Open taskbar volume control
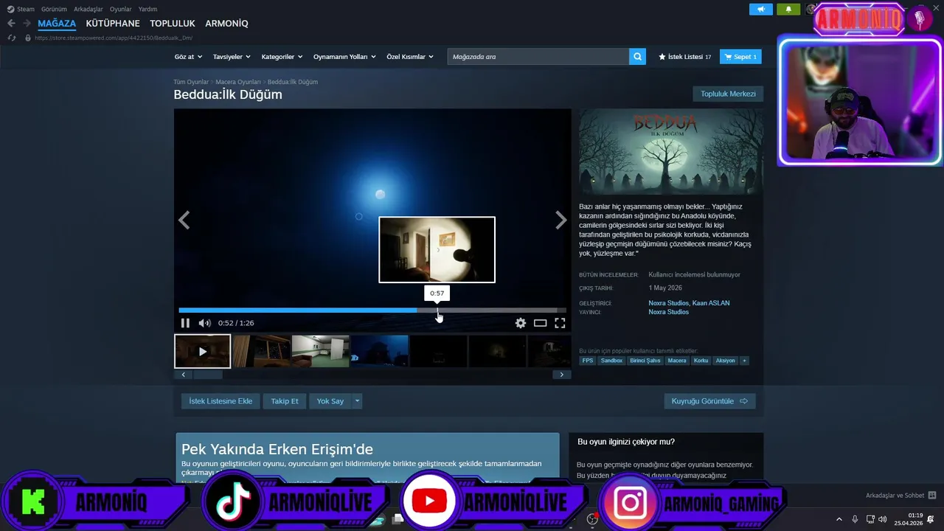Image resolution: width=944 pixels, height=531 pixels. (883, 519)
